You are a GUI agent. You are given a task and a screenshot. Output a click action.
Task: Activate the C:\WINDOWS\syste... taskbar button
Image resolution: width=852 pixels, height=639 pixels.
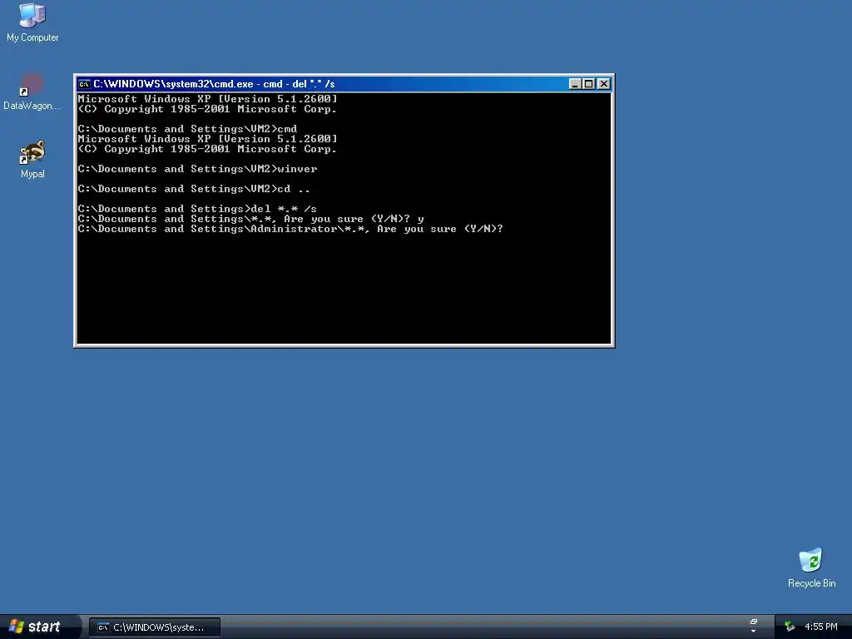coord(155,627)
